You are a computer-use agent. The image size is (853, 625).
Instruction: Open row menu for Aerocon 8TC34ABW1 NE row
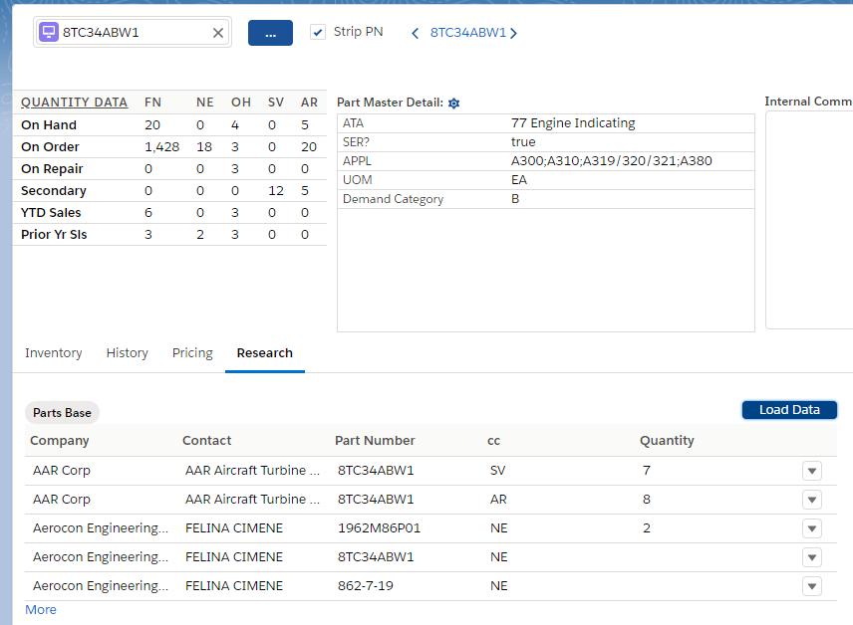coord(811,557)
